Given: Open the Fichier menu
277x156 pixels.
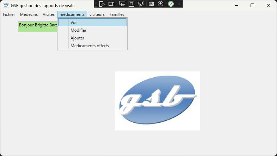Looking at the screenshot, I should click(9, 14).
